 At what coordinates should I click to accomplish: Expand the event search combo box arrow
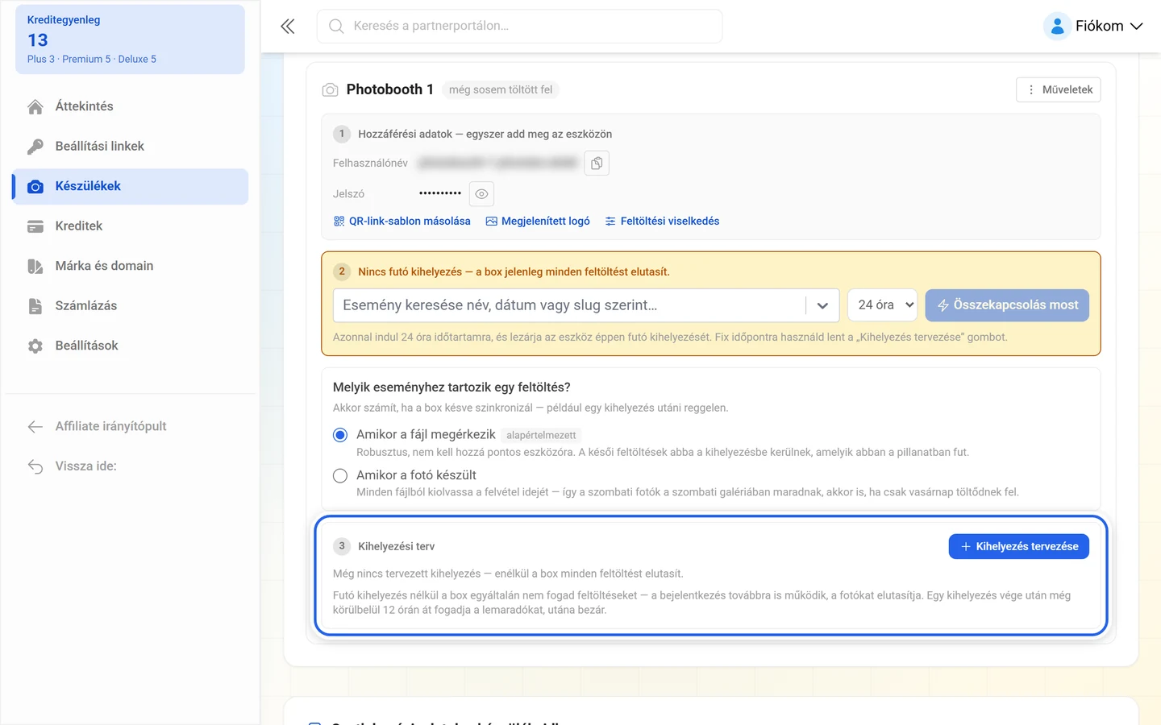pyautogui.click(x=822, y=306)
